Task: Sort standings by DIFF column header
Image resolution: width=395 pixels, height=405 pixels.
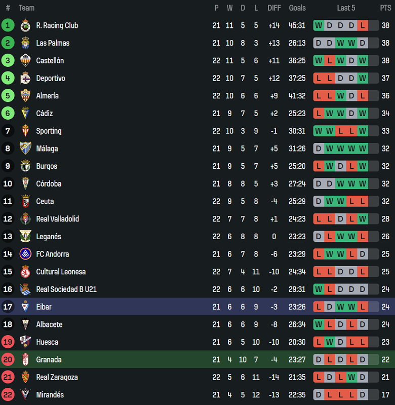Action: [x=274, y=8]
